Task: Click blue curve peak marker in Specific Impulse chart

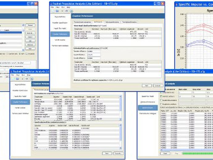Action: [x=204, y=41]
